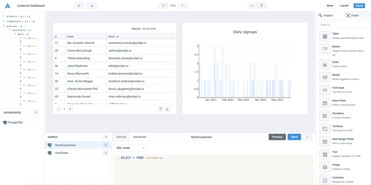Expand the components tree node
This screenshot has height=185, width=371.
coord(4,21)
